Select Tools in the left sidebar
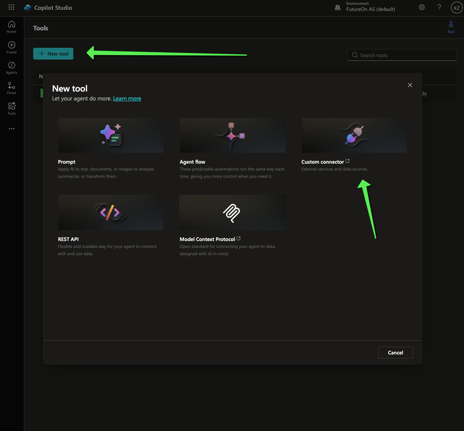This screenshot has height=431, width=464. click(x=12, y=109)
